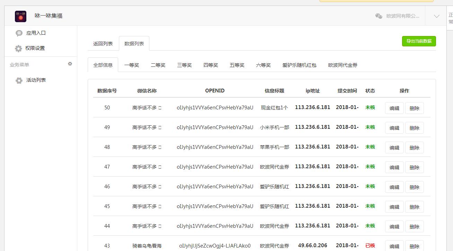The width and height of the screenshot is (453, 251).
Task: Click the OPENID column header
Action: 215,91
